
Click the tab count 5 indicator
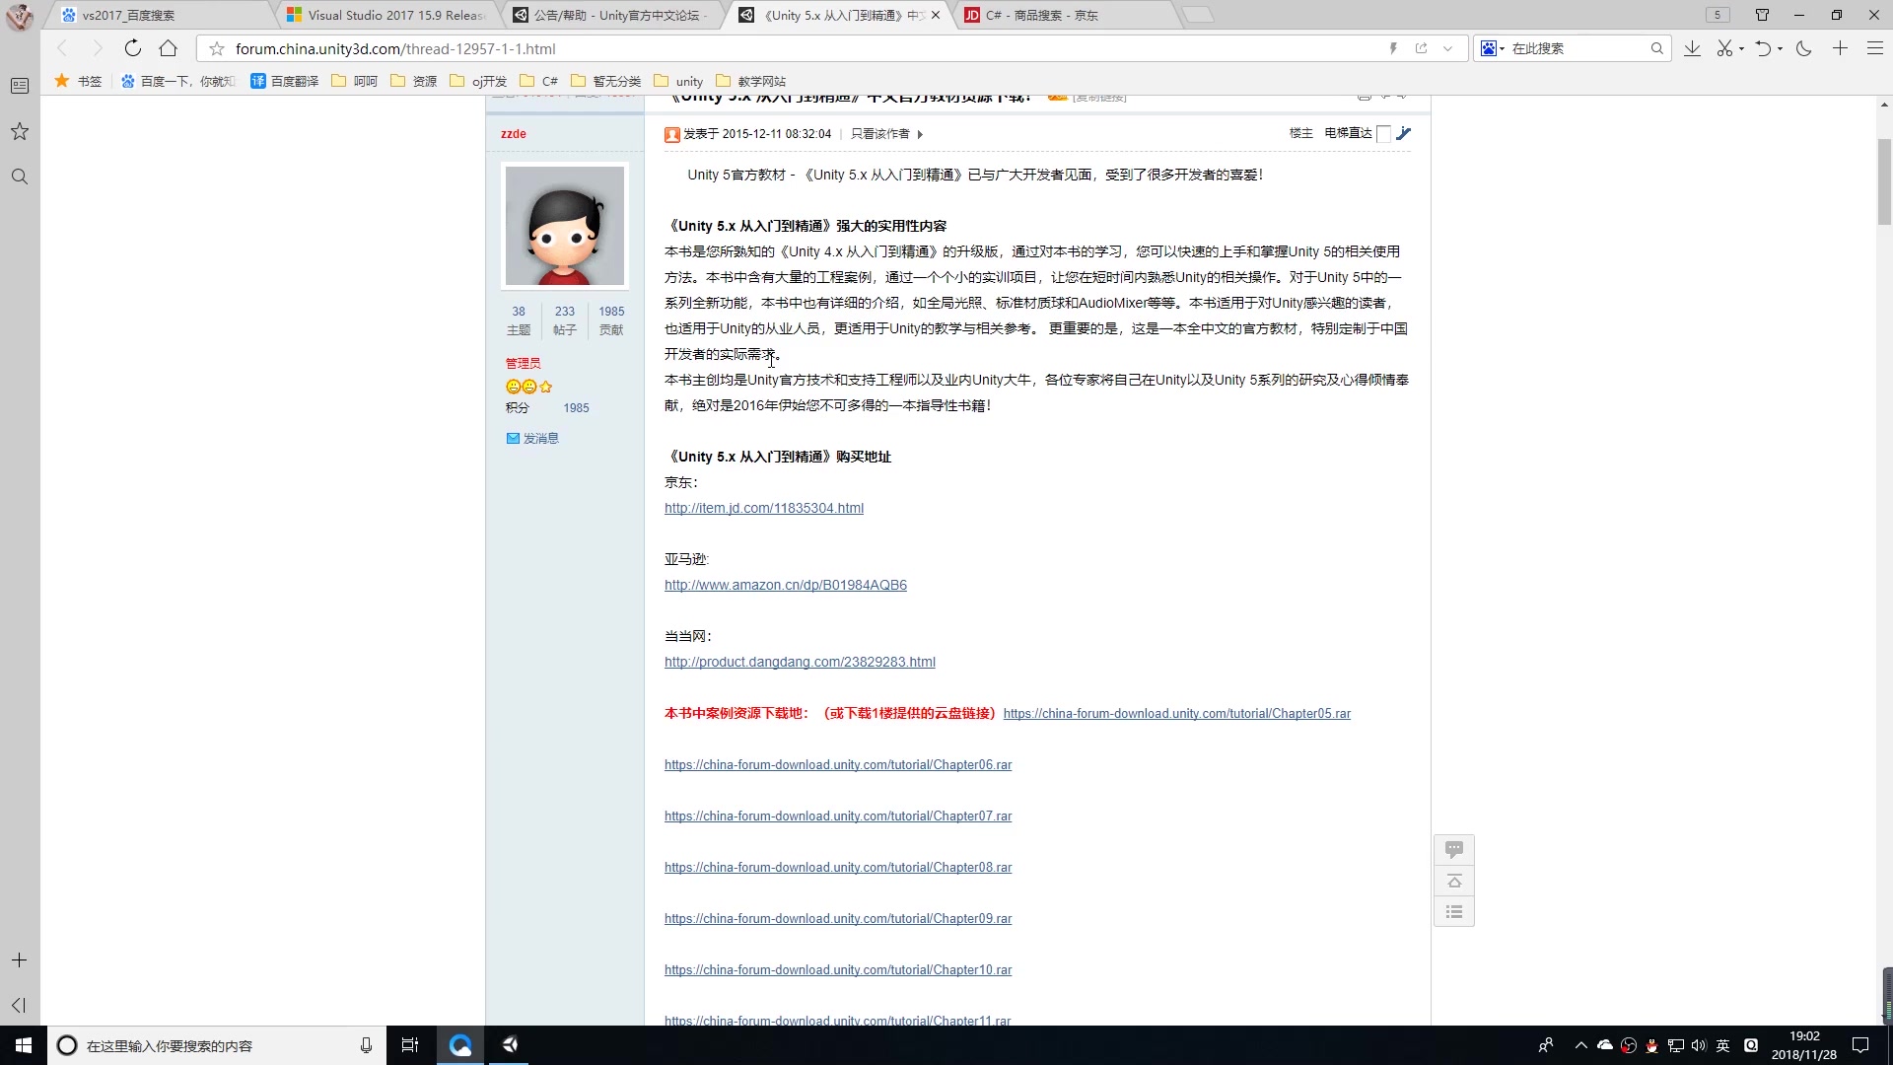(1718, 15)
